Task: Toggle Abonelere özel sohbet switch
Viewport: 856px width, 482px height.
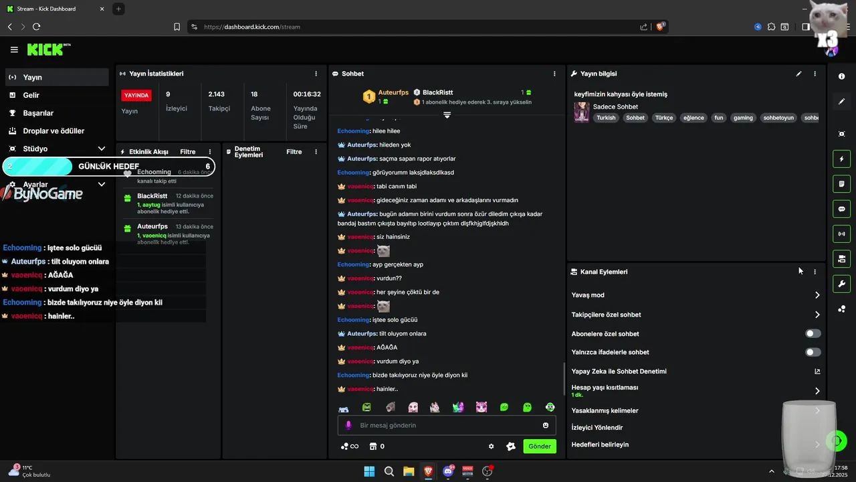Action: click(x=813, y=333)
